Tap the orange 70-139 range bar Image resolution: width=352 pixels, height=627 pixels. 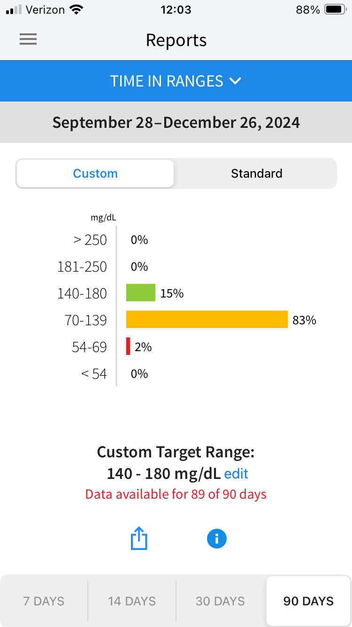207,320
